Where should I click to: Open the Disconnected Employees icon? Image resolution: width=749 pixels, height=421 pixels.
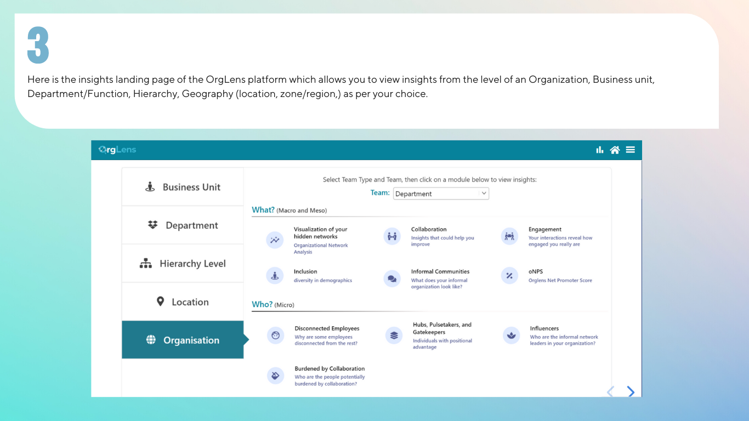click(276, 335)
